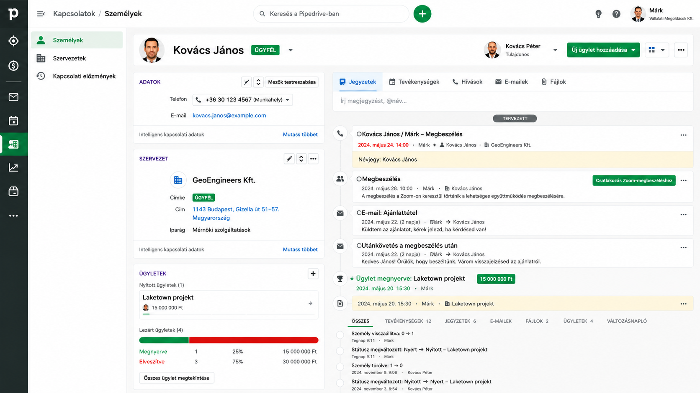The height and width of the screenshot is (393, 700).
Task: Collapse the Adatok panel chevrons
Action: point(258,82)
